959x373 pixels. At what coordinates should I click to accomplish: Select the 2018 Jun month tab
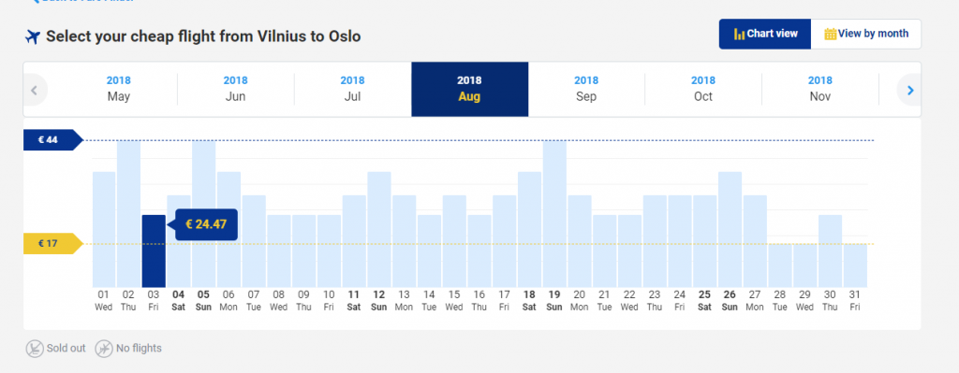(x=235, y=89)
